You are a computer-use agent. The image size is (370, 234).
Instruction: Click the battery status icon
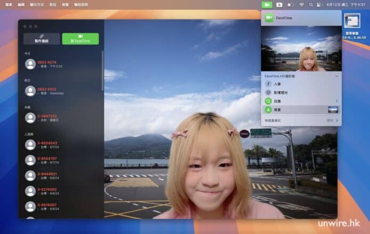tap(291, 4)
